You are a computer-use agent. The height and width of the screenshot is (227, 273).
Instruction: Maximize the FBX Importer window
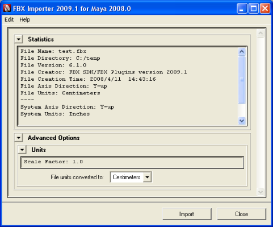pyautogui.click(x=254, y=9)
